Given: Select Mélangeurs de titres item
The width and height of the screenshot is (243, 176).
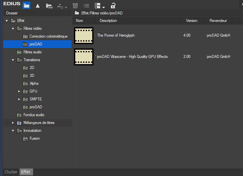Looking at the screenshot, I should point(39,123).
